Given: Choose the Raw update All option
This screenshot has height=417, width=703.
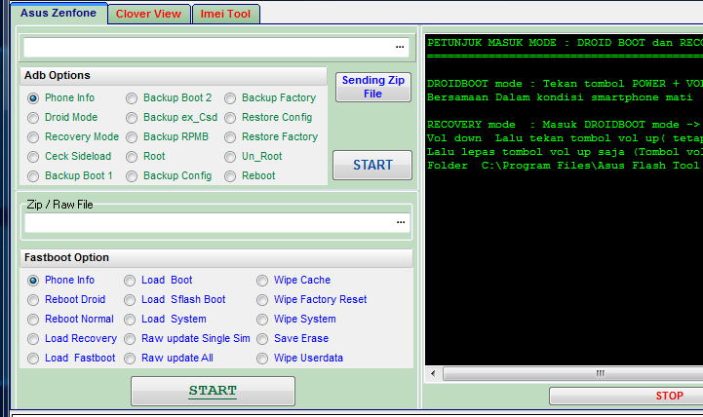Looking at the screenshot, I should [130, 359].
